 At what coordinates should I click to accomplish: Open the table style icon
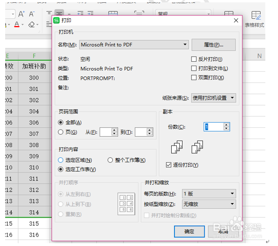point(256,15)
